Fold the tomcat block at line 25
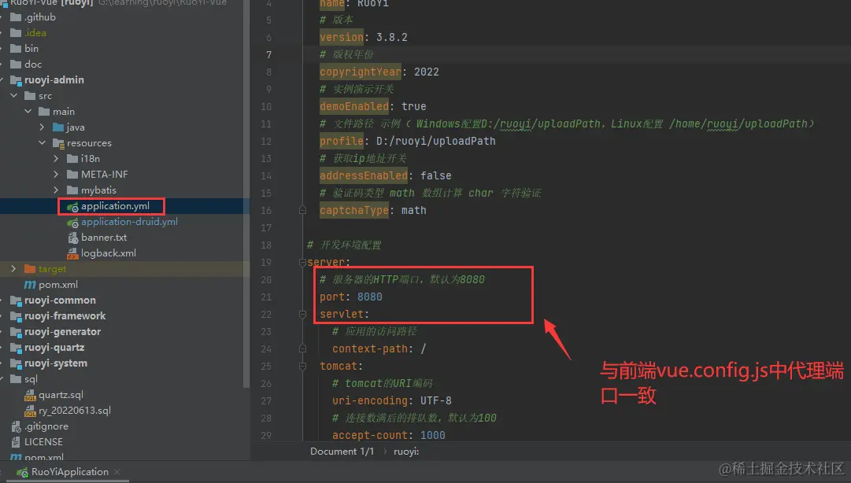851x483 pixels. coord(302,367)
